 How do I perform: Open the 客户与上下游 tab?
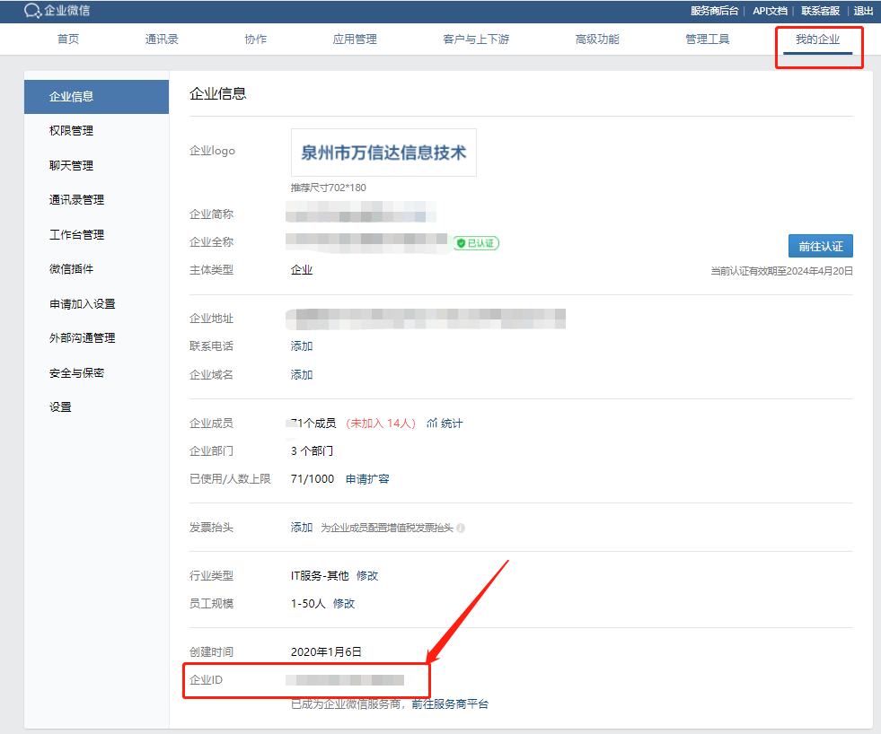(476, 39)
